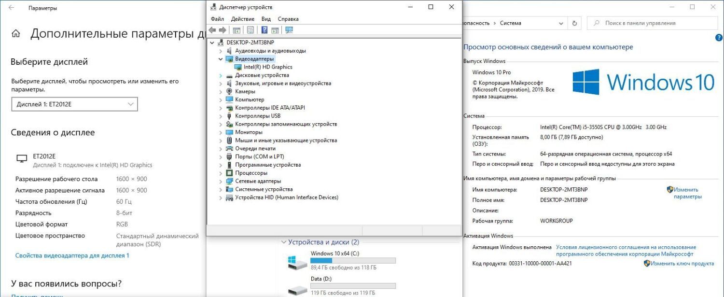The height and width of the screenshot is (297, 724).
Task: Click the blue question mark help toolbar icon
Action: [x=265, y=30]
